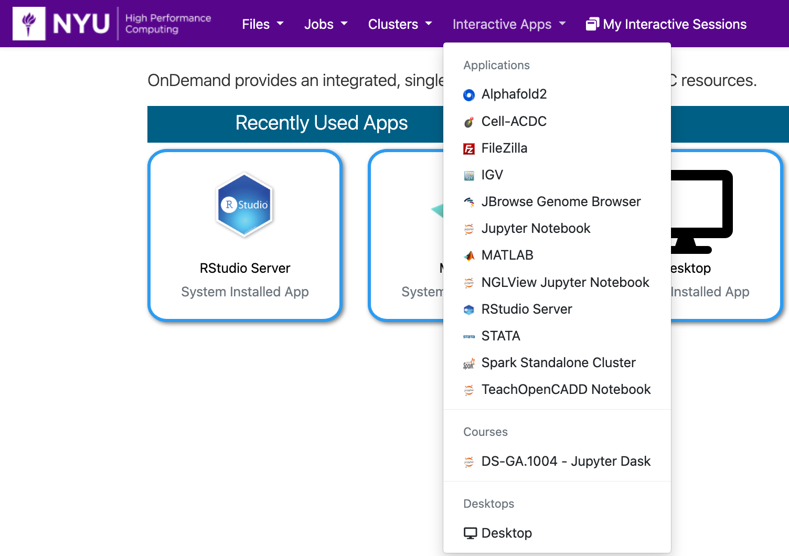Image resolution: width=789 pixels, height=556 pixels.
Task: Click the large black monitor graphic
Action: coord(702,211)
